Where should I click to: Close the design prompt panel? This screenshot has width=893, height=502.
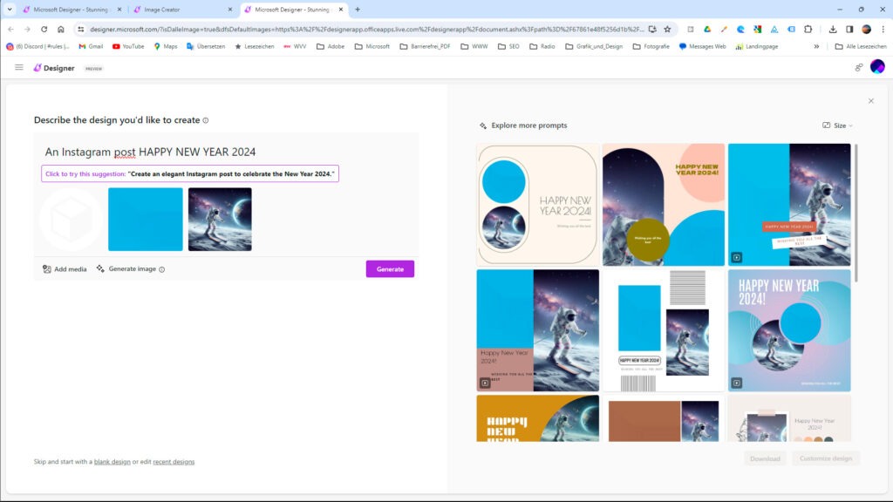click(871, 101)
